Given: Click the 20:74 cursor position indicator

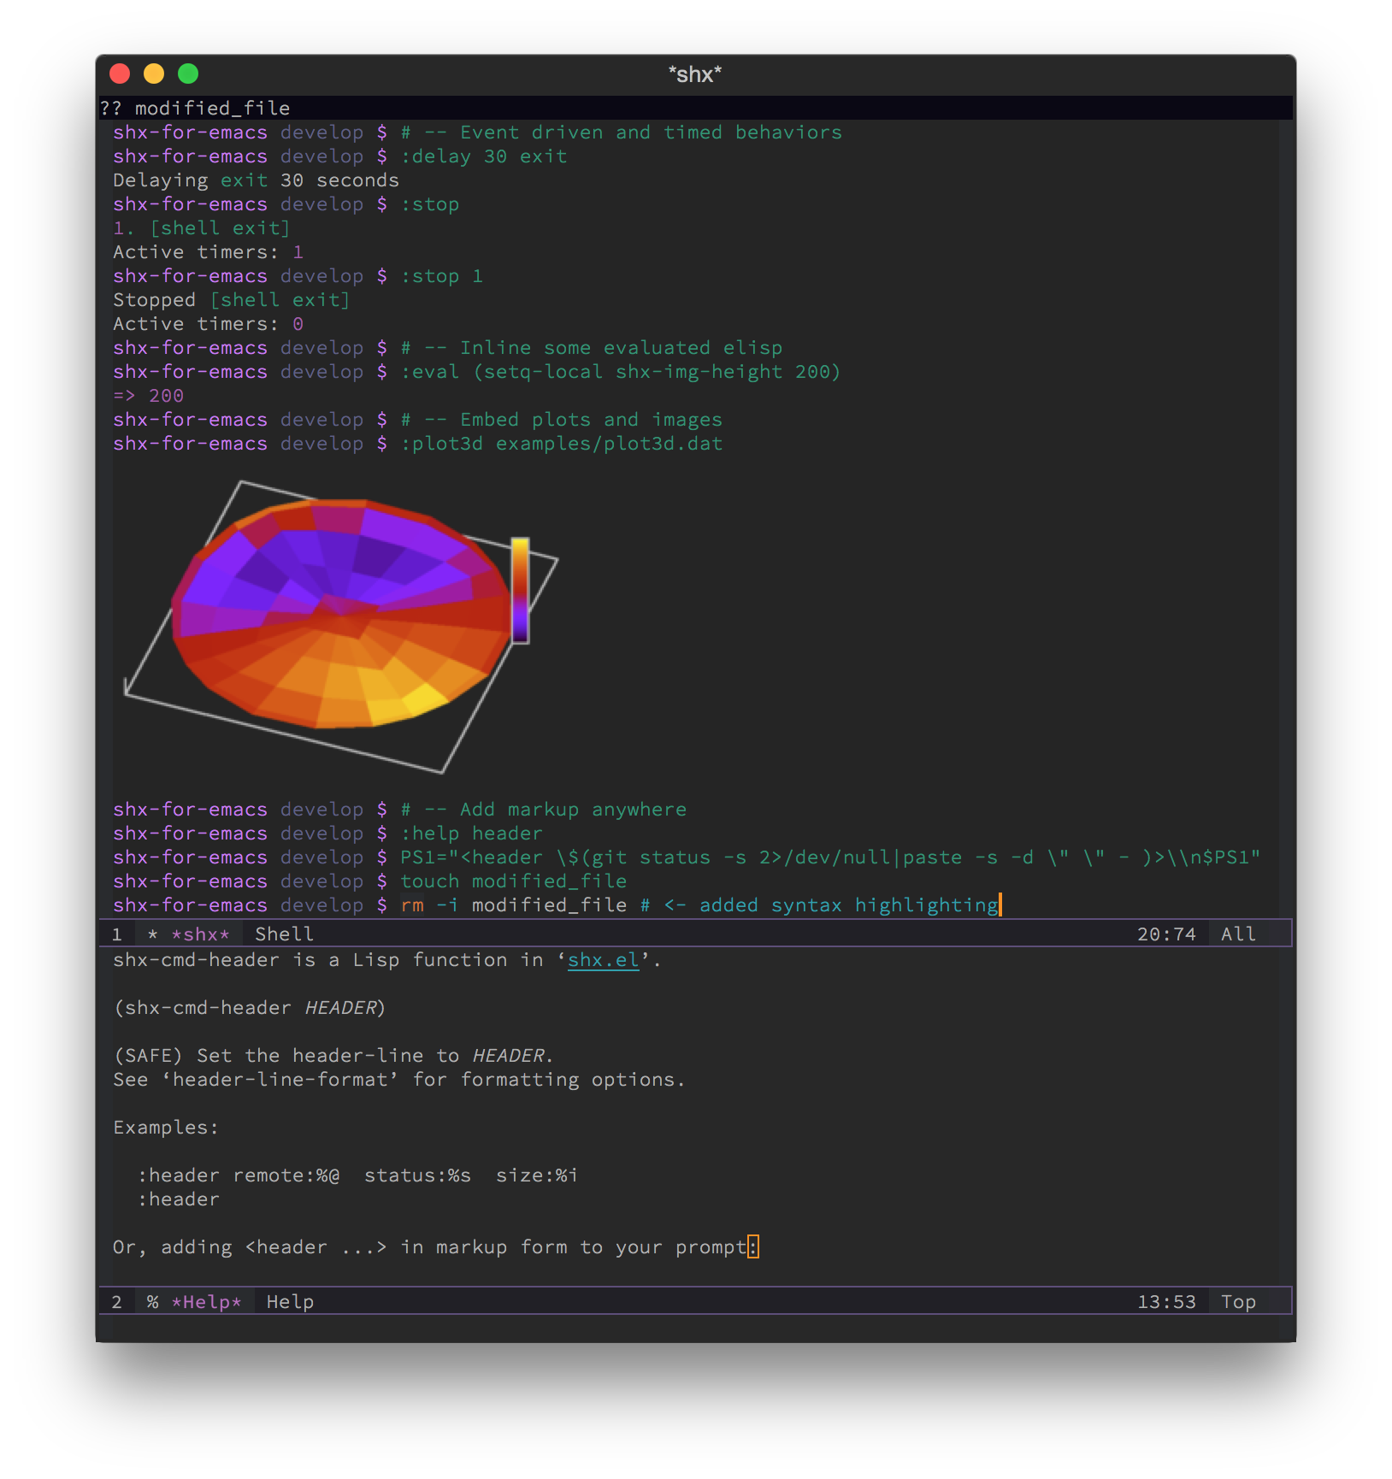Looking at the screenshot, I should tap(1166, 934).
